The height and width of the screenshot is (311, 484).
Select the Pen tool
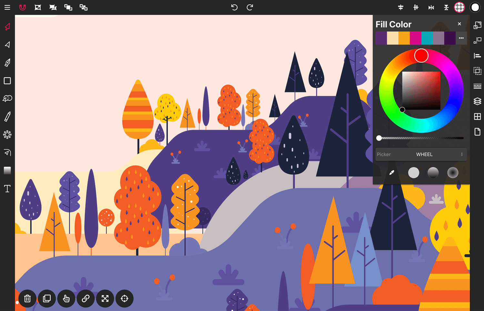click(x=7, y=62)
